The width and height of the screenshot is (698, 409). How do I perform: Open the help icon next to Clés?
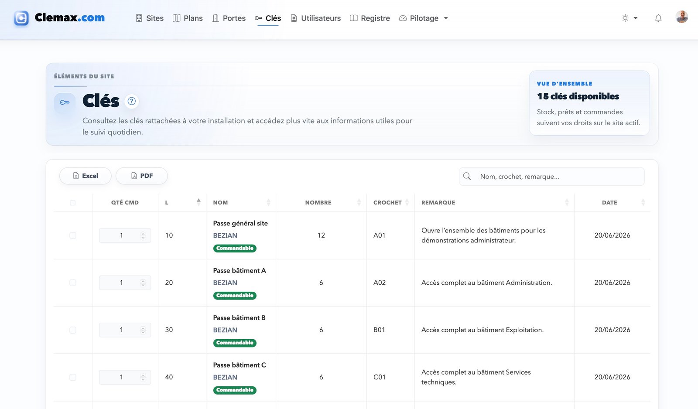tap(131, 101)
